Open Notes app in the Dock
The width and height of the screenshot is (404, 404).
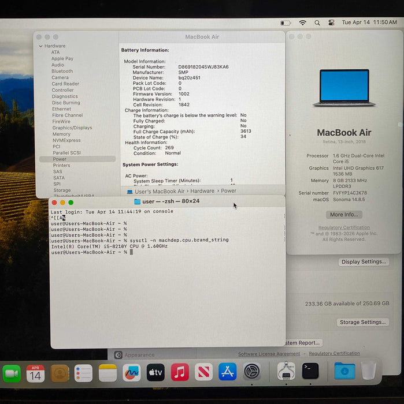tap(108, 373)
